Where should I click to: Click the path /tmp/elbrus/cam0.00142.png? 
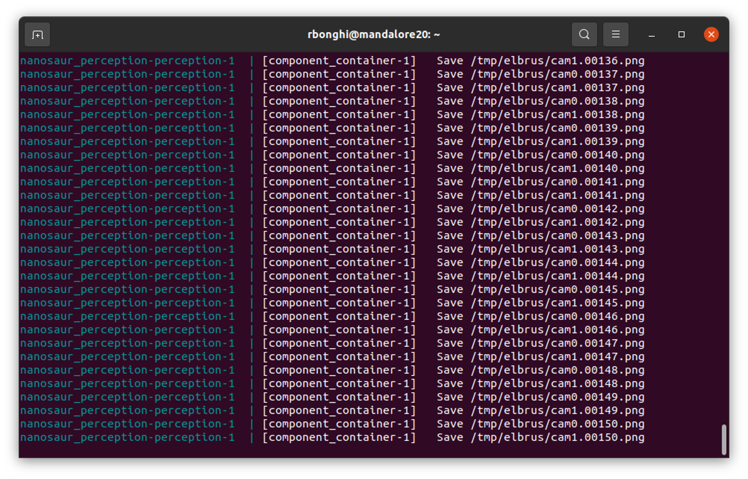click(557, 209)
